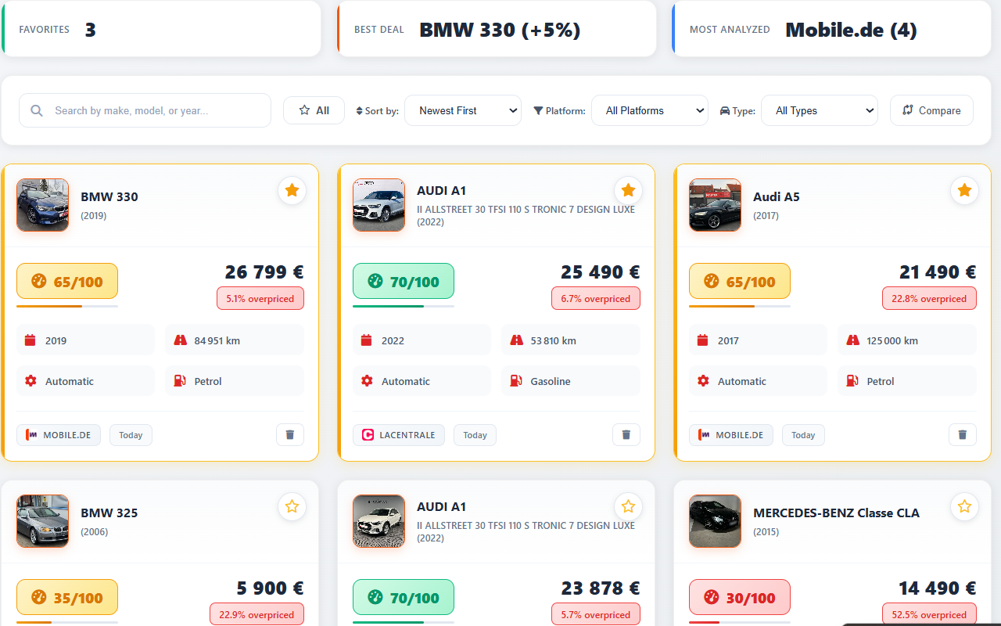This screenshot has width=1001, height=626.
Task: Toggle the All favorites filter button
Action: (x=314, y=110)
